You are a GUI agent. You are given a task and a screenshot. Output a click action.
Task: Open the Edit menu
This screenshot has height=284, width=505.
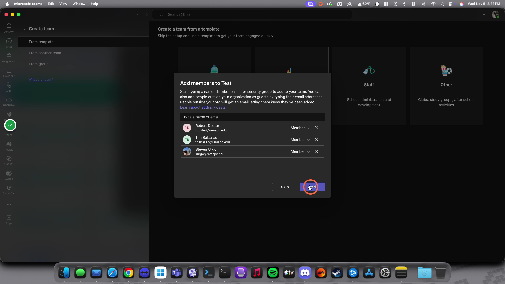(51, 4)
